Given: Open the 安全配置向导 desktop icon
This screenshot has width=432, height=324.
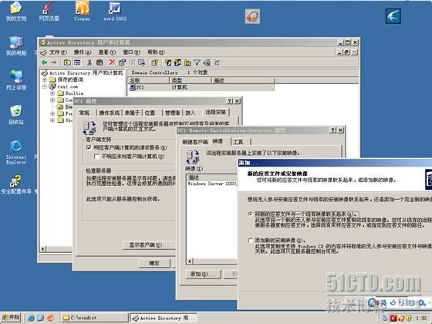Looking at the screenshot, I should (16, 184).
